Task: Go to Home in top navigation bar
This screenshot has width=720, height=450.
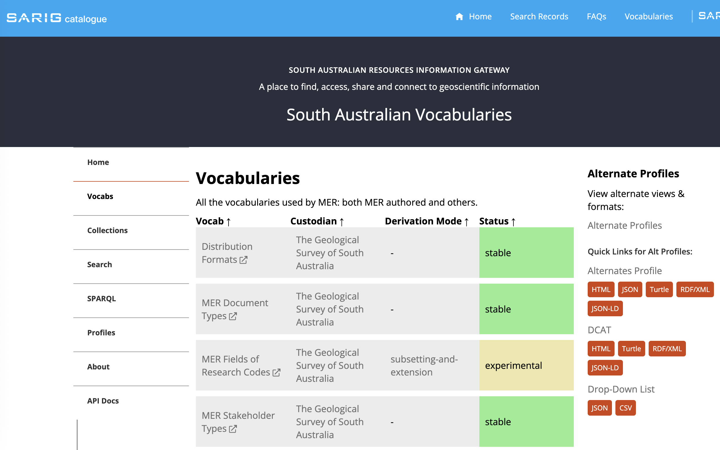Action: point(480,17)
